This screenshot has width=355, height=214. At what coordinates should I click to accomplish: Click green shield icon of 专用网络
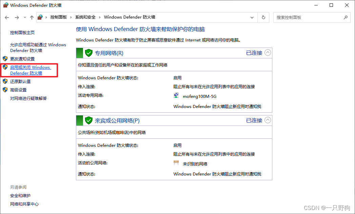pyautogui.click(x=88, y=53)
